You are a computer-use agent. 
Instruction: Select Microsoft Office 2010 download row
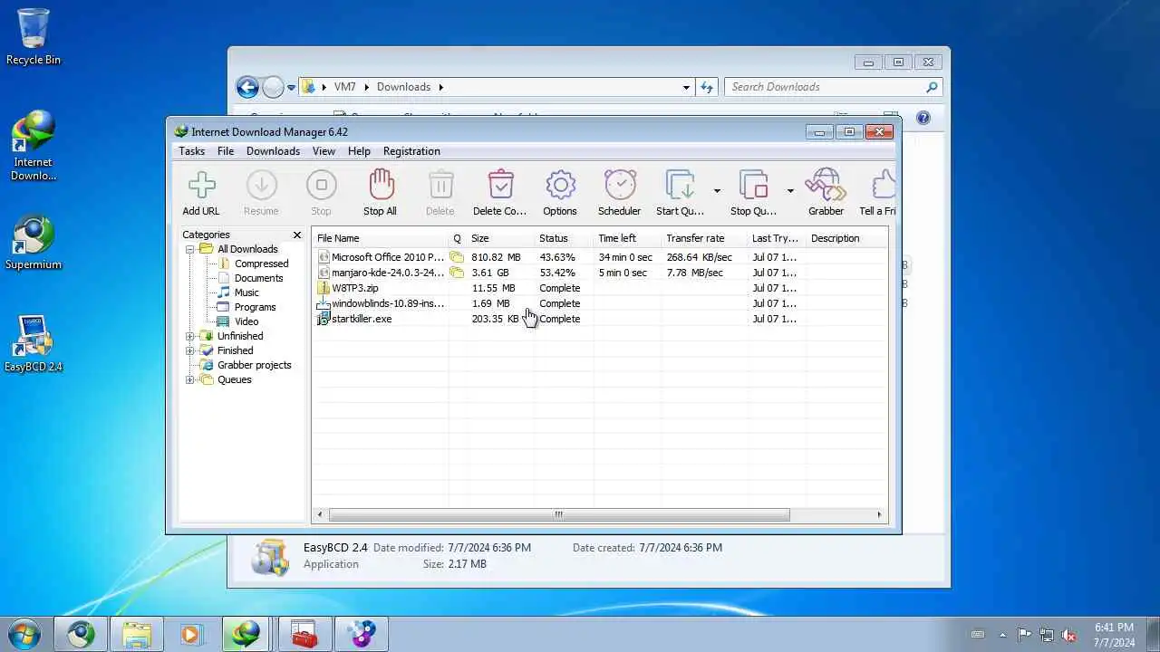coord(600,257)
